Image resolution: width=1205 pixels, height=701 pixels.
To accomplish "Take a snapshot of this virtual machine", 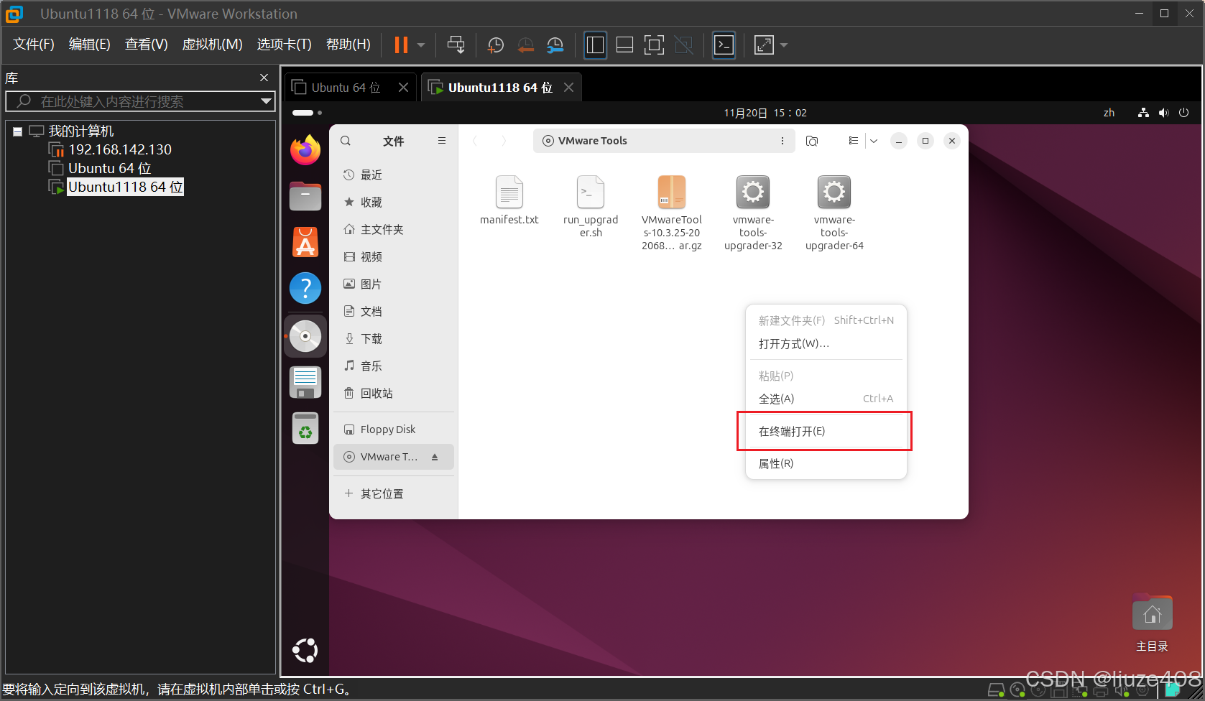I will click(496, 45).
